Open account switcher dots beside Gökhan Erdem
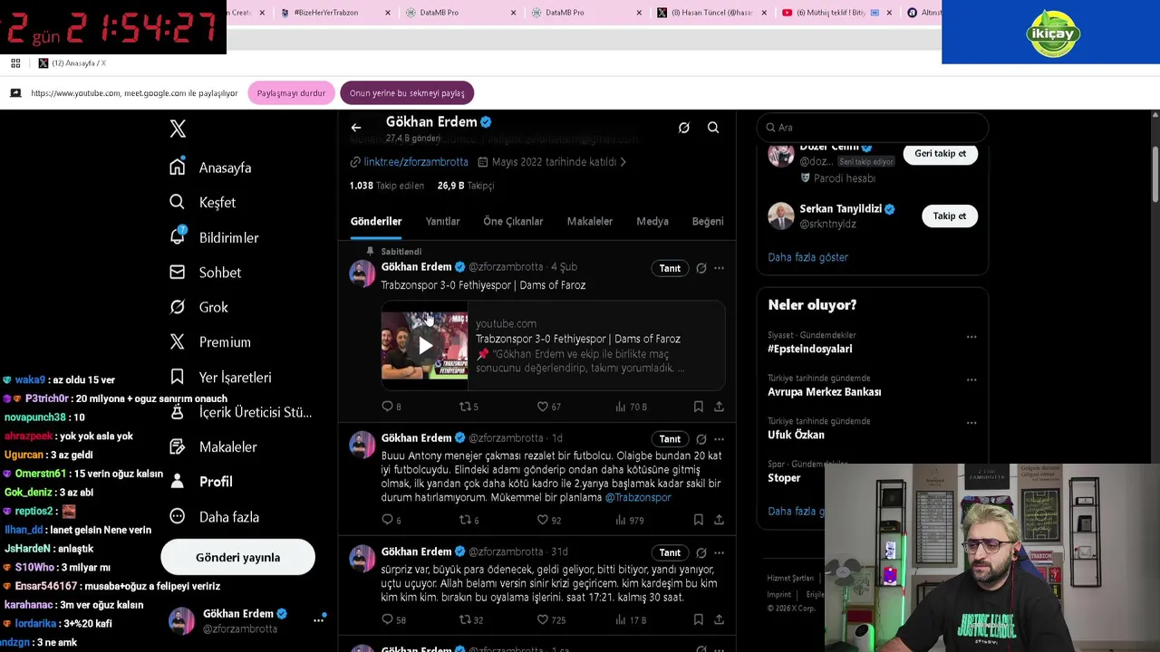Image resolution: width=1160 pixels, height=652 pixels. click(319, 620)
